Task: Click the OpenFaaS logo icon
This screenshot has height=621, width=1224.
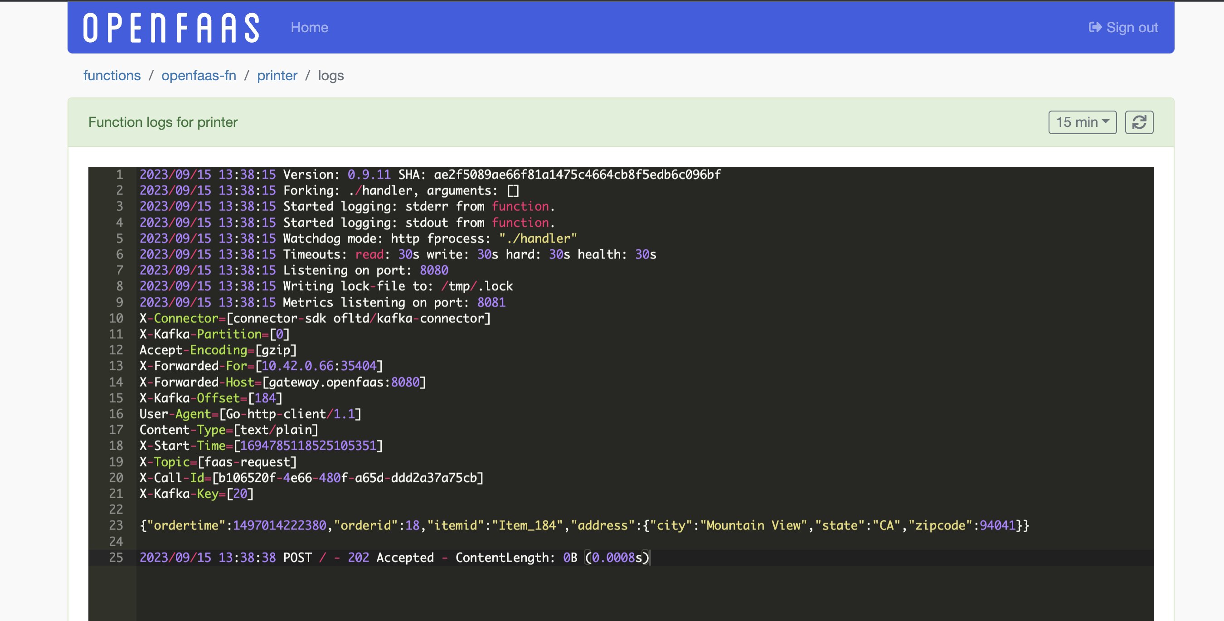Action: pos(170,26)
